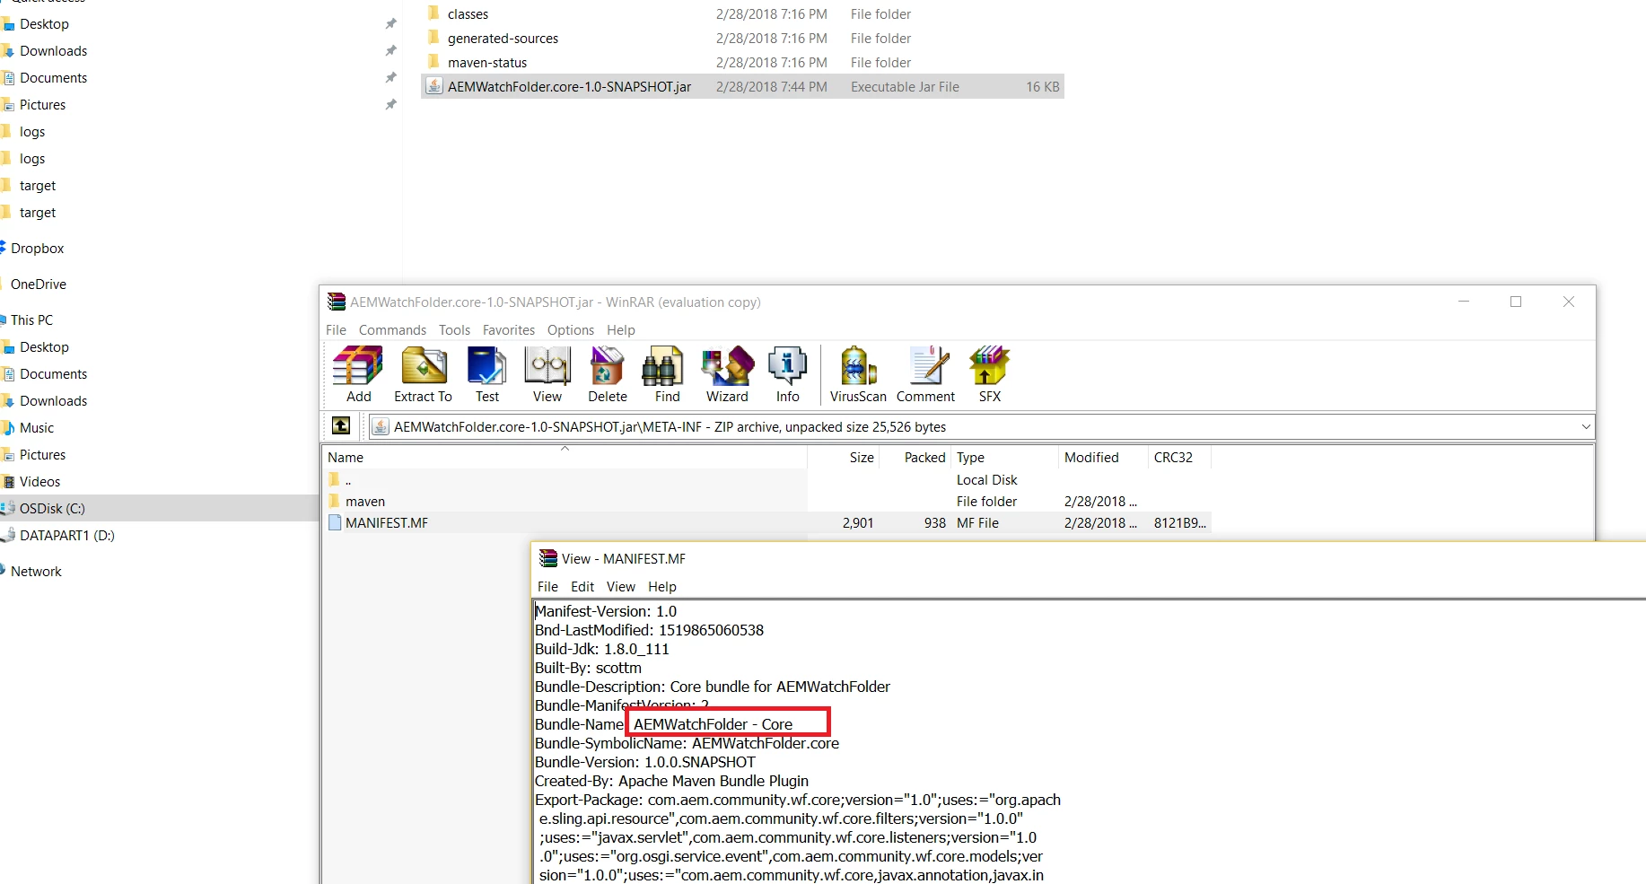This screenshot has width=1646, height=884.
Task: Sort WinRAR list by CRC32 column header
Action: coord(1180,458)
